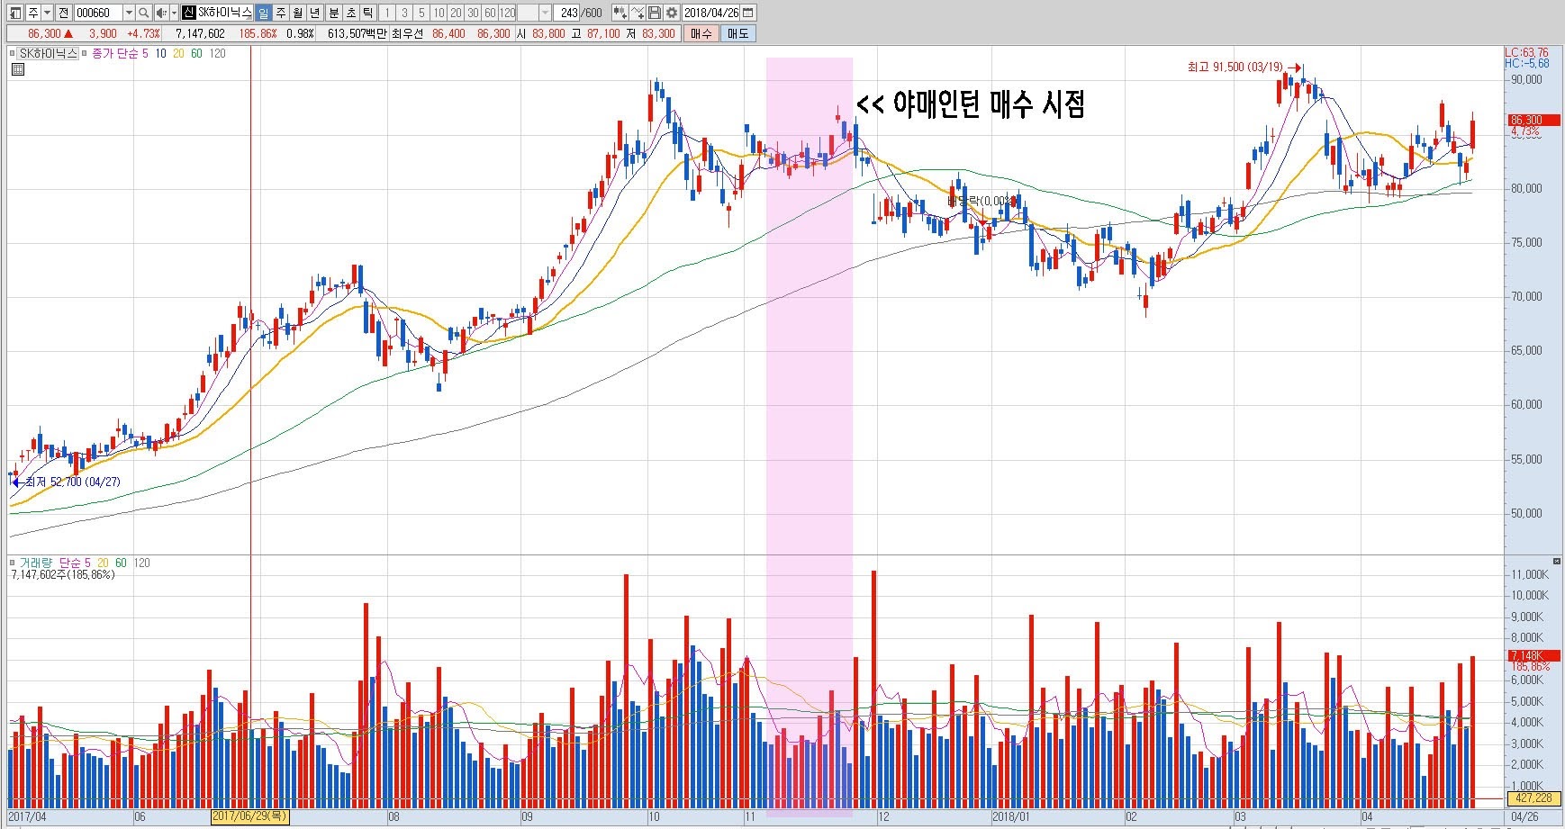Switch to 초 second chart
Screen dimensions: 1565x829
(350, 13)
